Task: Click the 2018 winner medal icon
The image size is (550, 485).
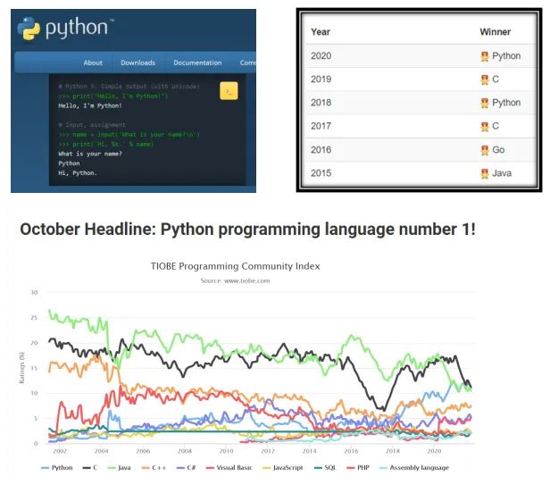Action: click(485, 103)
